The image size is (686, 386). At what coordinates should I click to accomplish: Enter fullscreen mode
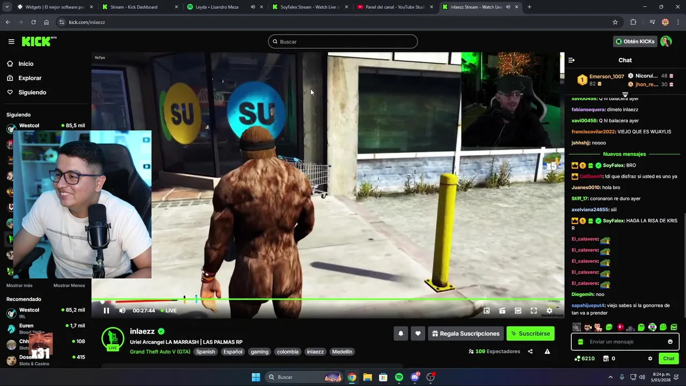[534, 310]
